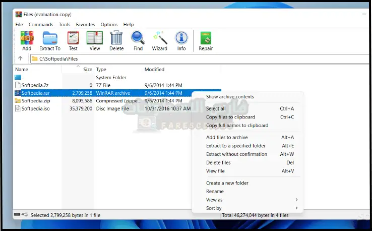Select Show archive contents

coord(230,97)
